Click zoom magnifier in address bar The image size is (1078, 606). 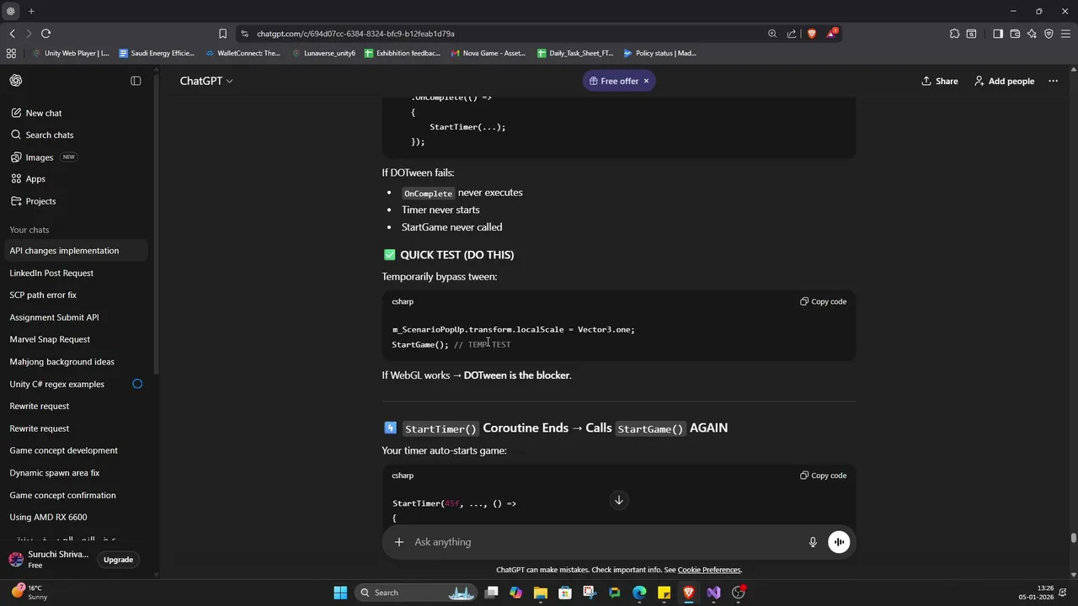(772, 34)
